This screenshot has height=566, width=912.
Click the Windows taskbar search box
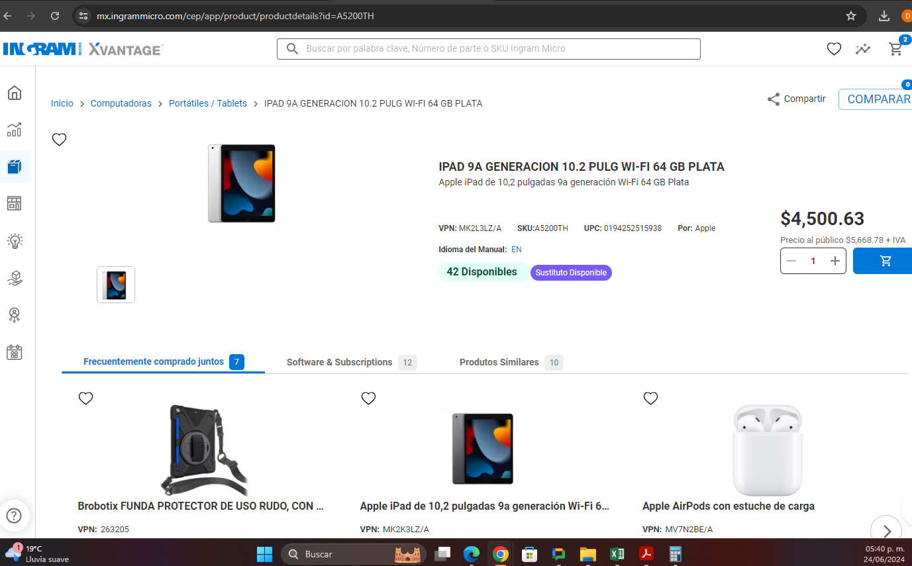[354, 554]
